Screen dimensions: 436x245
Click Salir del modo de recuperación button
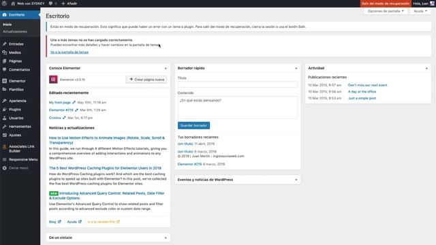[386, 3]
